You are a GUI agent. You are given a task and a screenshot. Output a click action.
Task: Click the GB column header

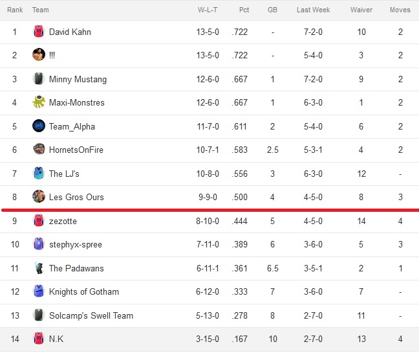pyautogui.click(x=273, y=10)
